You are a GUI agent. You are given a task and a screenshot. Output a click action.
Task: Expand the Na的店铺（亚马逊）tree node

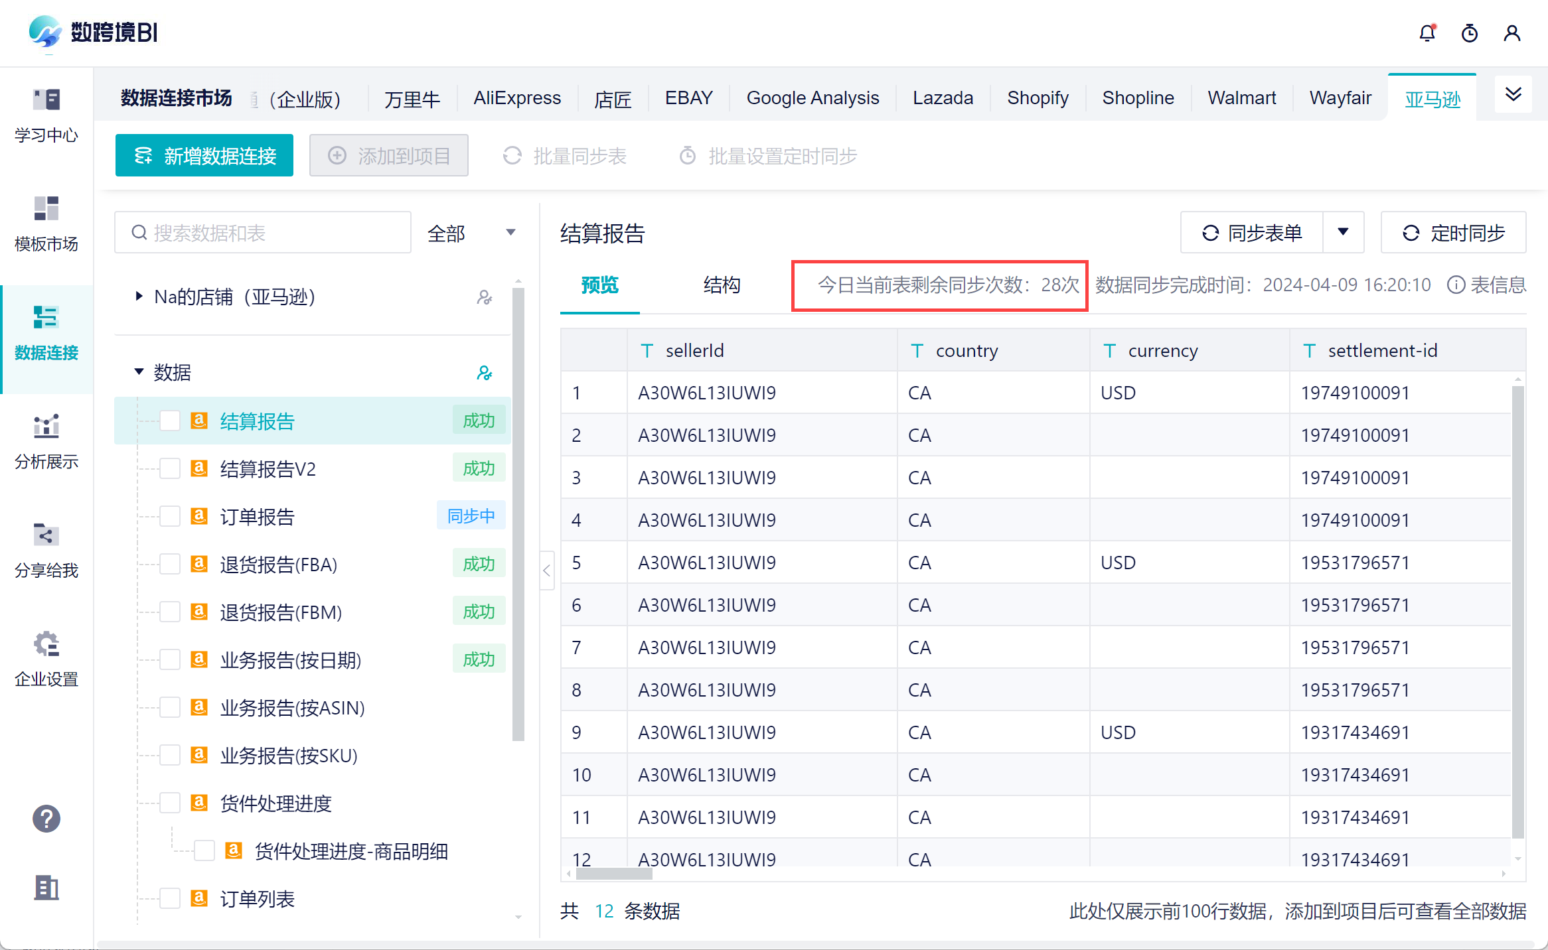coord(139,297)
